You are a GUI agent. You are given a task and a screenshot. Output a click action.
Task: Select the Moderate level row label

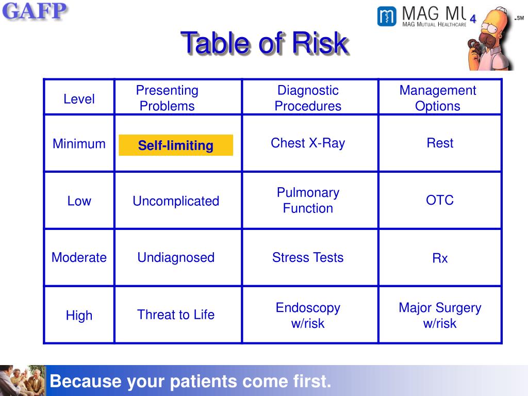pyautogui.click(x=79, y=258)
